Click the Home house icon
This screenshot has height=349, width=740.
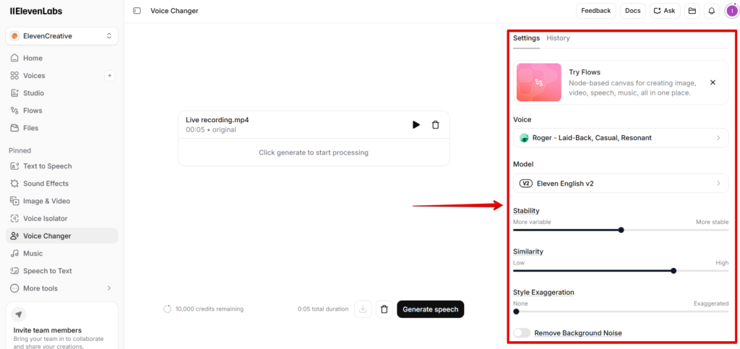tap(14, 58)
